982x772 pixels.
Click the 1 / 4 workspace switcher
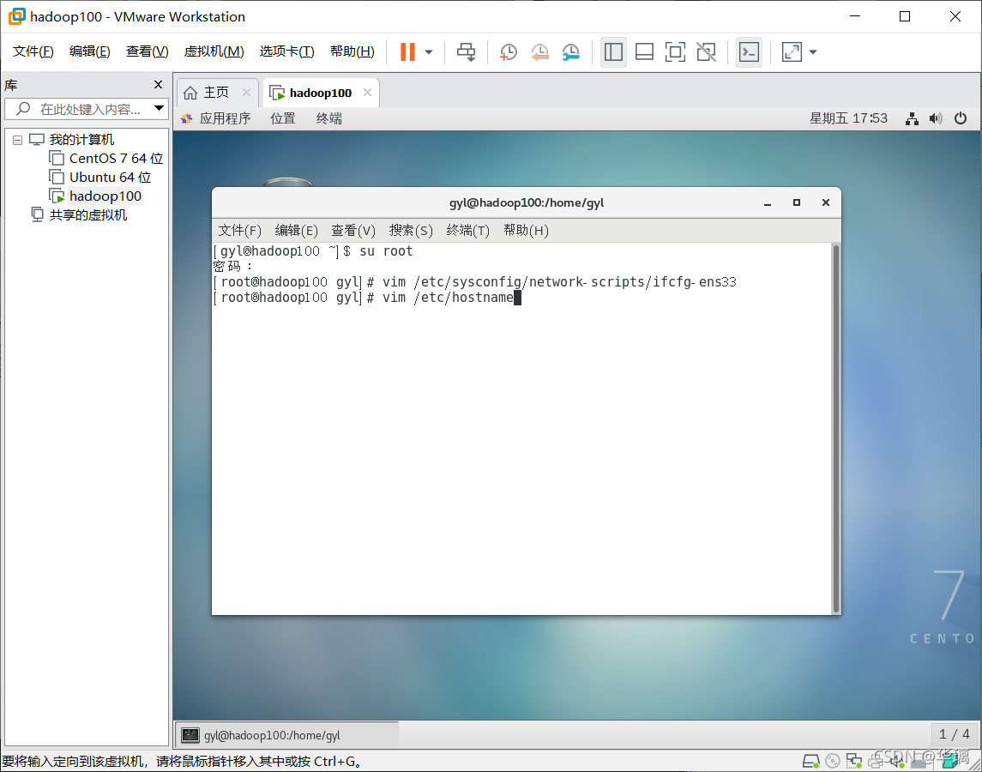click(954, 733)
